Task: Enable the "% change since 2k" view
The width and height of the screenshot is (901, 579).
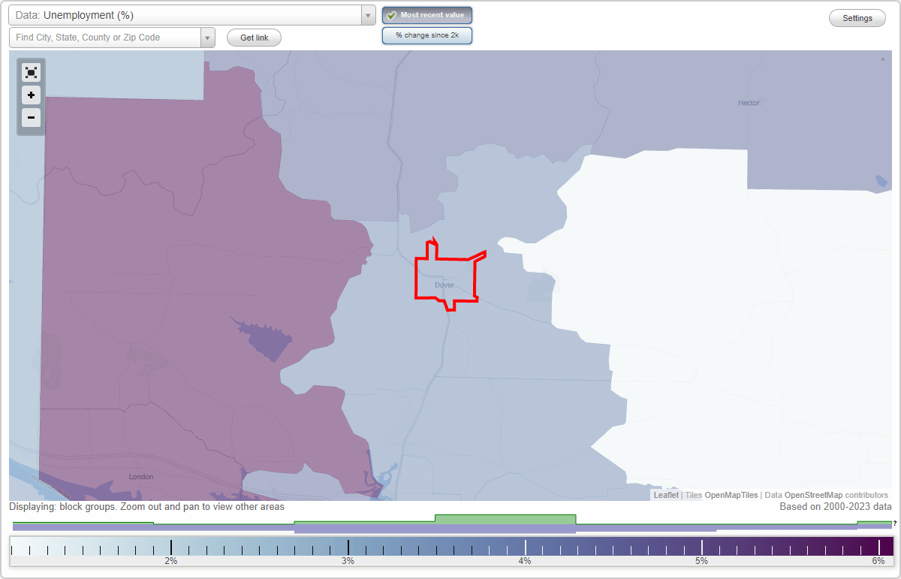Action: click(427, 35)
